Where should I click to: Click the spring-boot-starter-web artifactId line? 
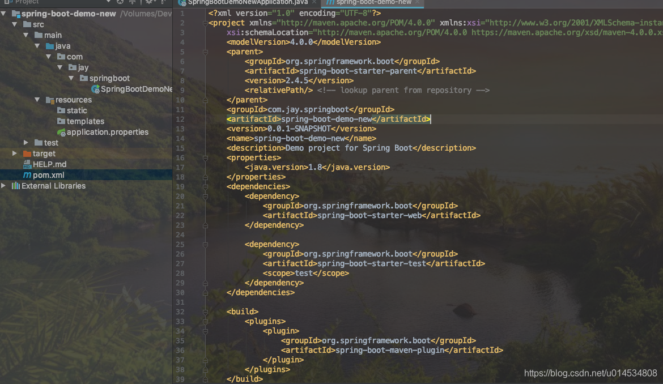tap(372, 215)
